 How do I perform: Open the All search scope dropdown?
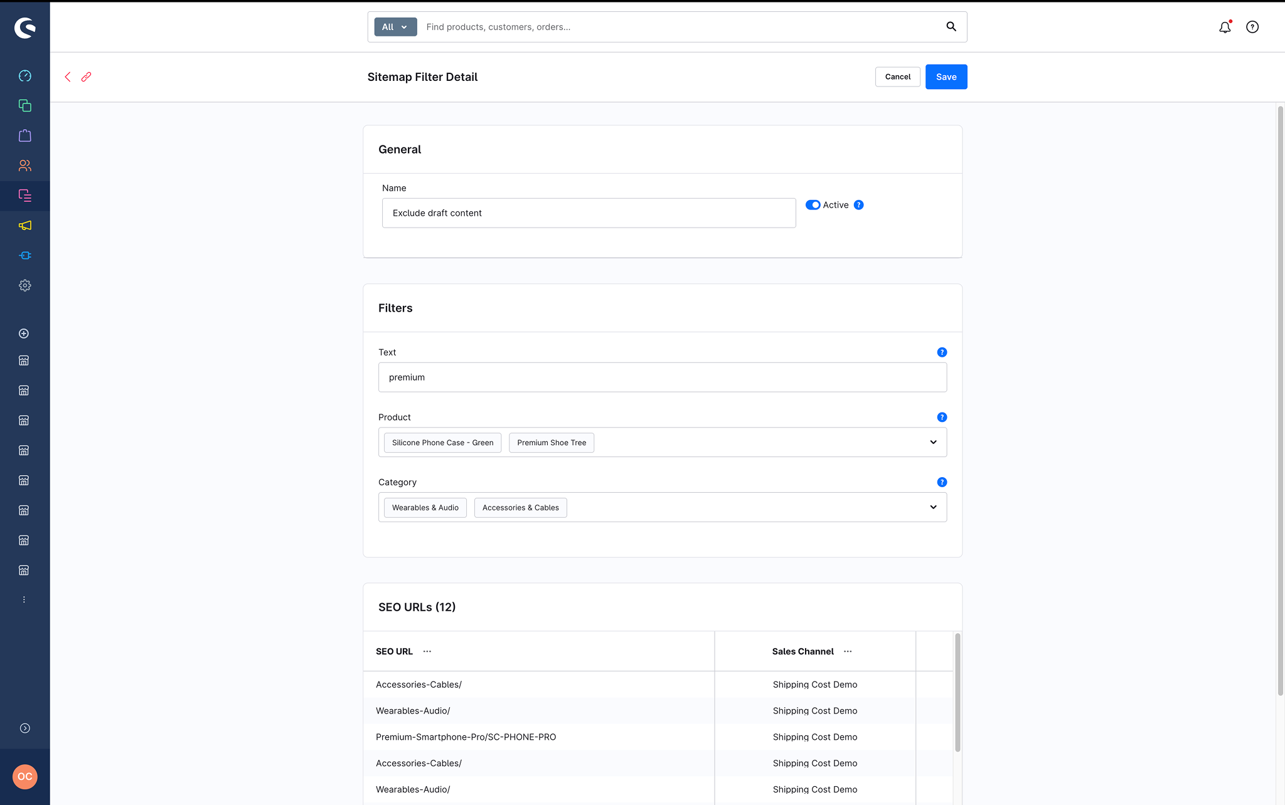[x=395, y=27]
